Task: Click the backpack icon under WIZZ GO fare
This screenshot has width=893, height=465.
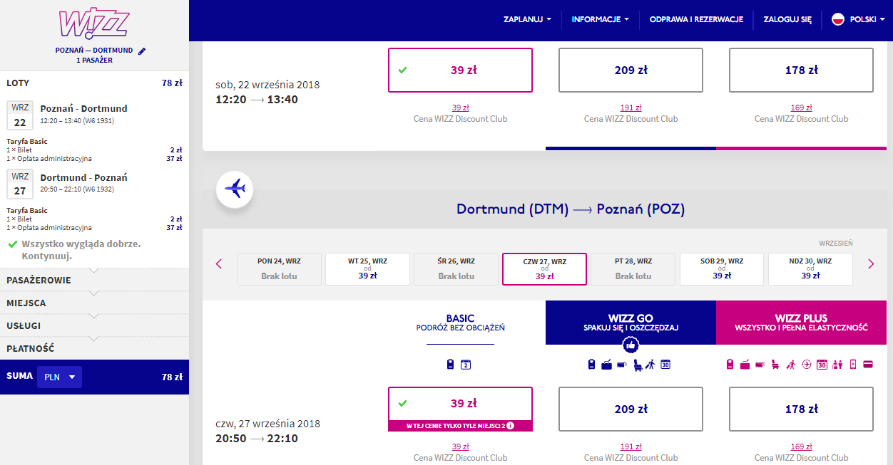Action: pos(591,365)
